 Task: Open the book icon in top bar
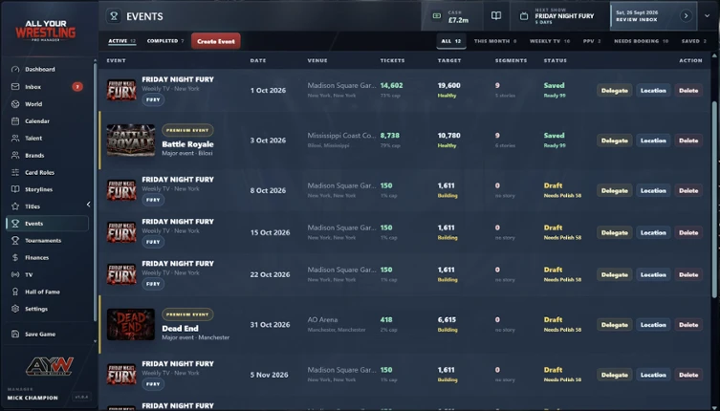(x=496, y=16)
